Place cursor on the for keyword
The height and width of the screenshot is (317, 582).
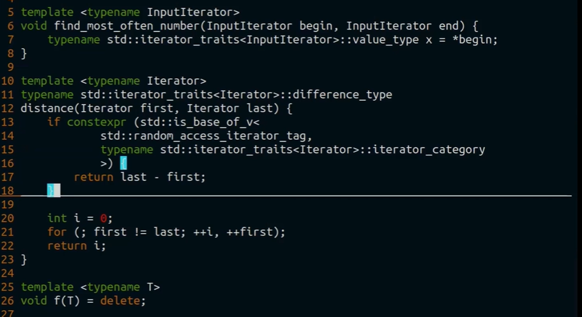click(x=57, y=232)
